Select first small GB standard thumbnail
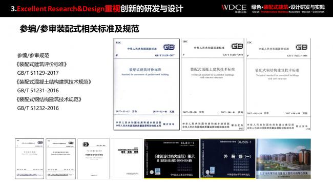This screenshot has height=187, width=333. coord(30,159)
